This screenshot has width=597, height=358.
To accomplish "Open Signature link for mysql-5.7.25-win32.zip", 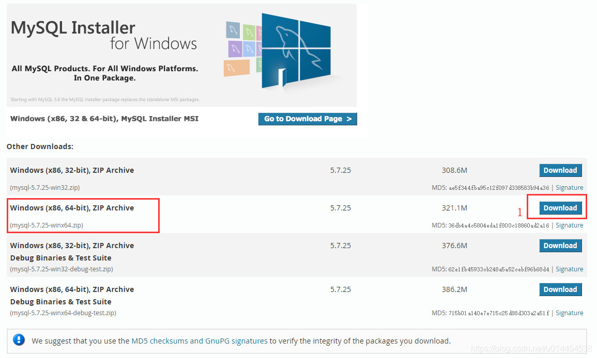I will click(569, 188).
